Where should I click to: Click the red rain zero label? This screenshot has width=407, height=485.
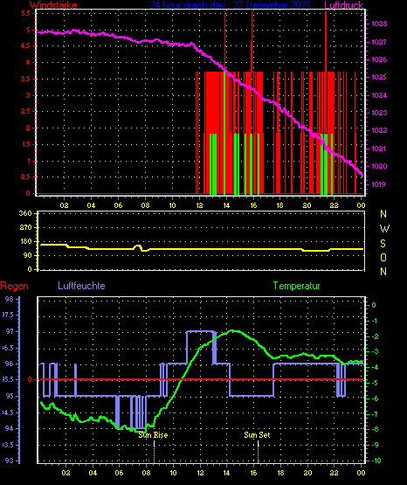[30, 379]
